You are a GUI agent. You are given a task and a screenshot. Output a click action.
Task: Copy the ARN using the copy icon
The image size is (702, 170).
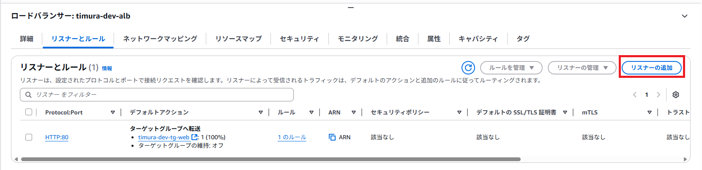(x=332, y=137)
